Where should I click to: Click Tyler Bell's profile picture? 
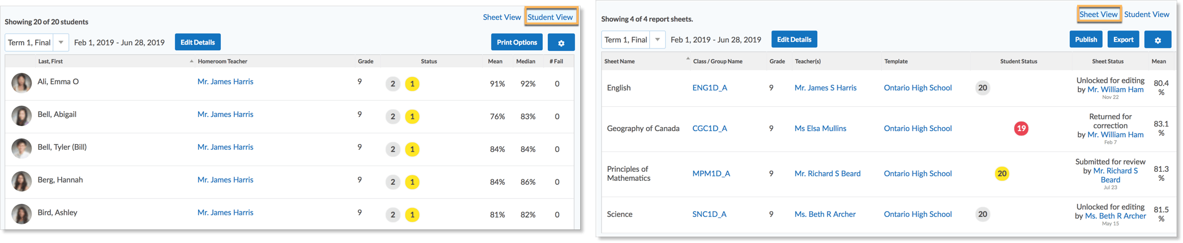[x=22, y=149]
